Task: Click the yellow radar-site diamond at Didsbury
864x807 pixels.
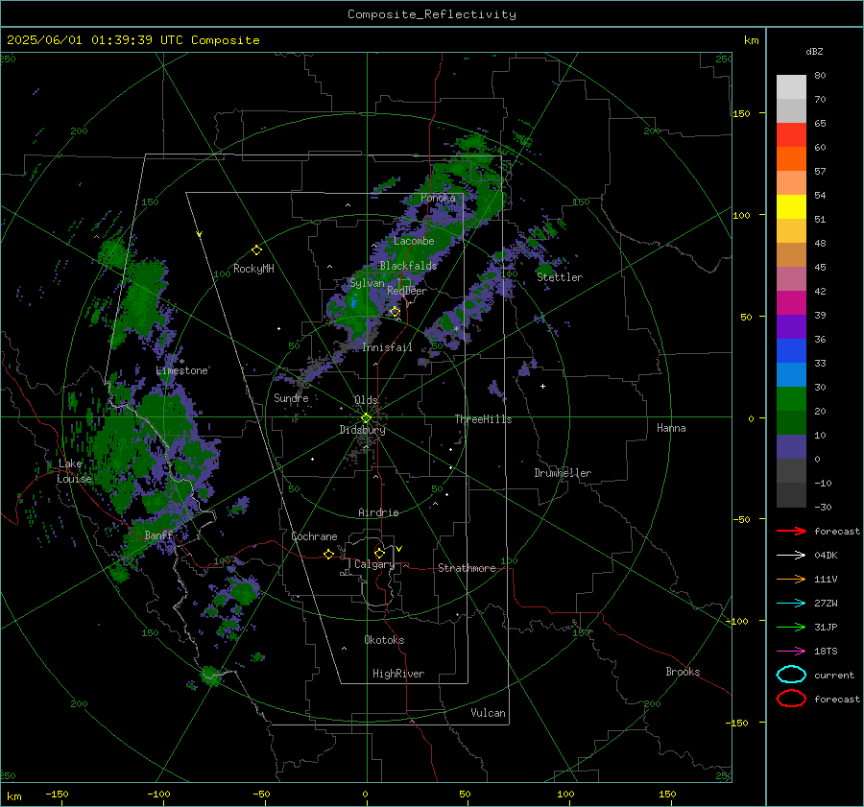Action: (366, 417)
